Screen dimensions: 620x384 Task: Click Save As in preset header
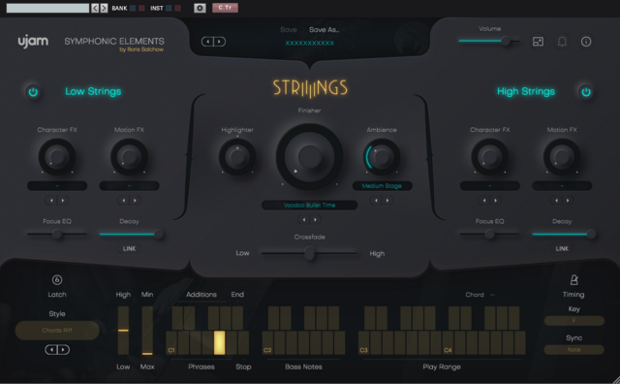324,30
